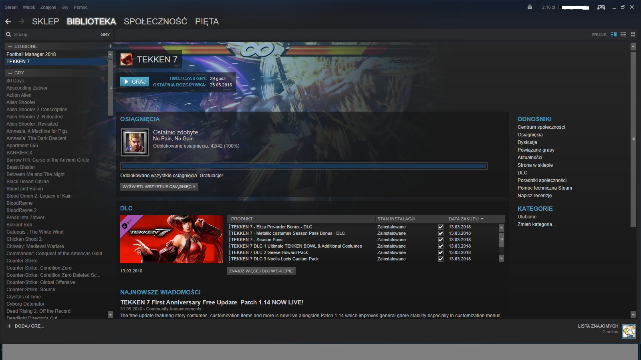Click the main panel scrollbar thumb
This screenshot has height=360, width=641.
click(633, 139)
